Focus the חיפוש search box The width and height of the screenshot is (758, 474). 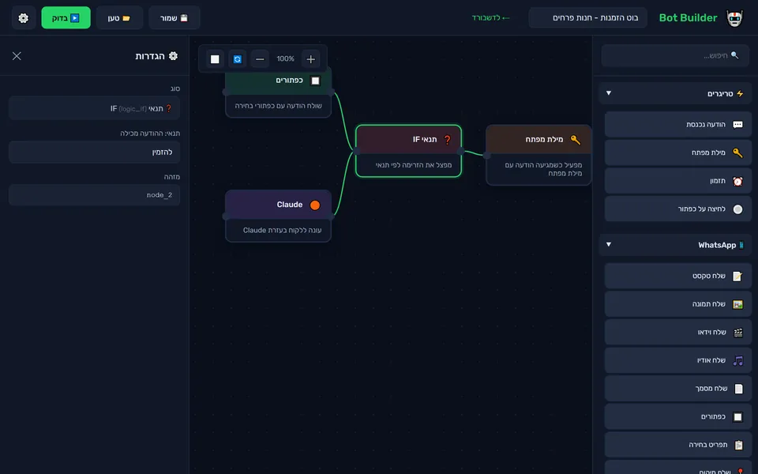tap(675, 55)
